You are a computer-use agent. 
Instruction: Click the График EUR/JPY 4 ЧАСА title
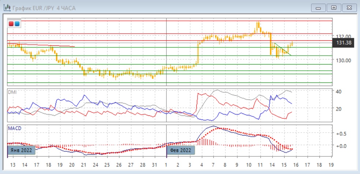pyautogui.click(x=44, y=8)
